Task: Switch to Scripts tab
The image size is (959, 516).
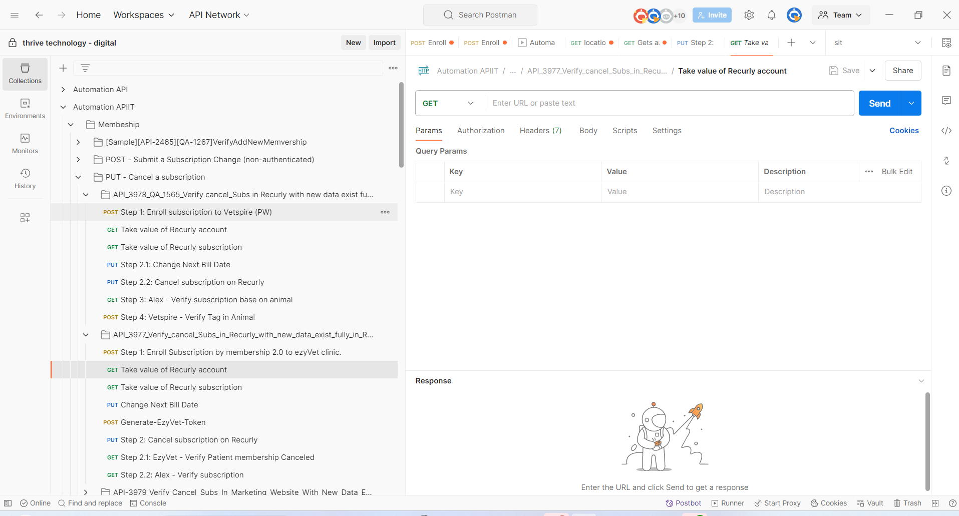Action: (625, 131)
